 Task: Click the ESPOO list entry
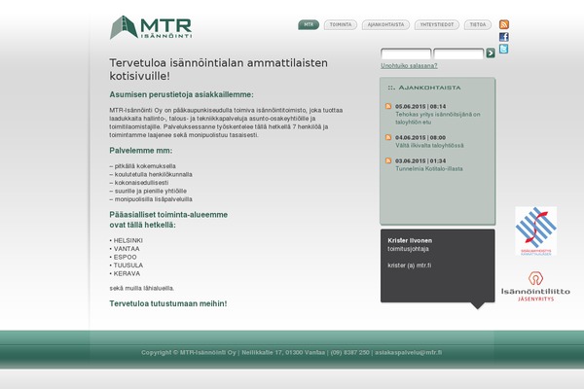[x=125, y=257]
